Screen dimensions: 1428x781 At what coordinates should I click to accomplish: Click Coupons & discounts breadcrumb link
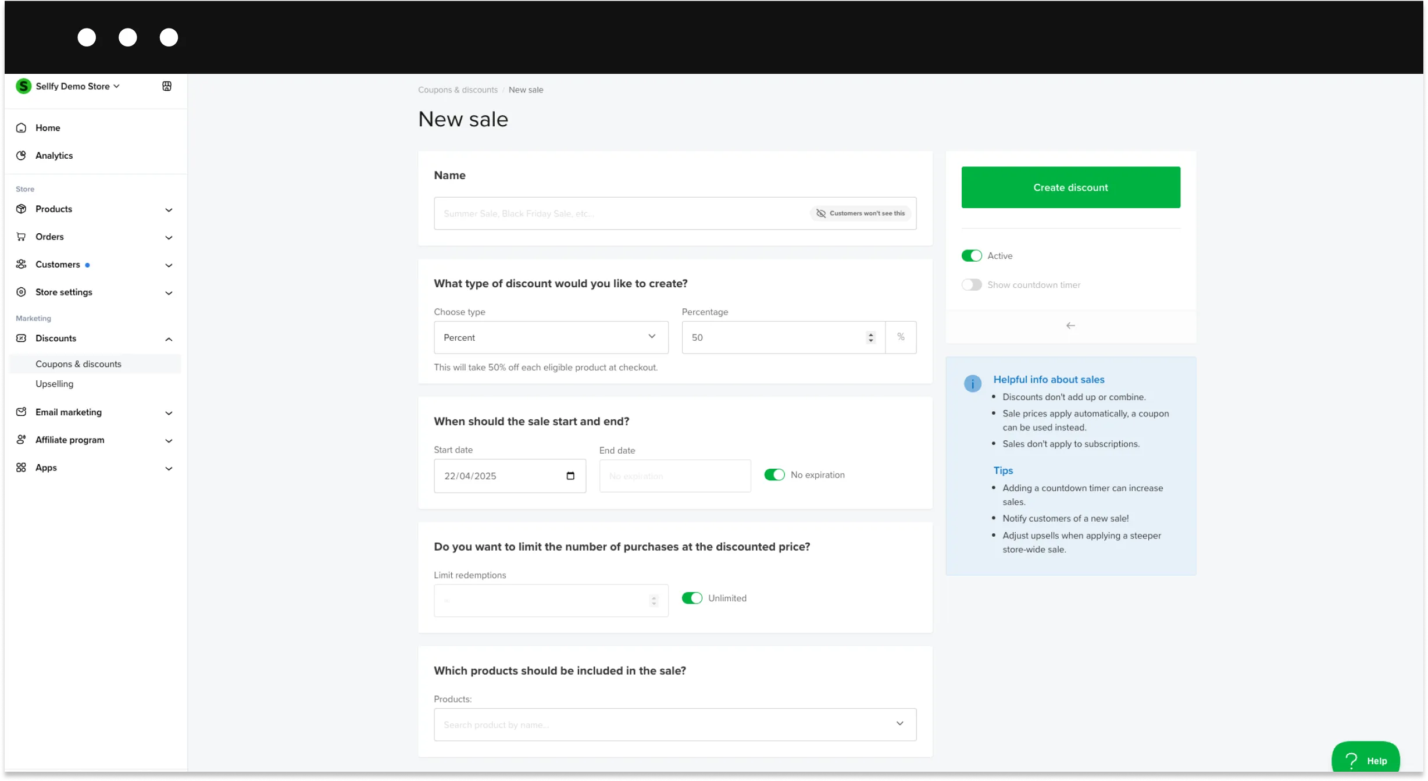click(458, 90)
